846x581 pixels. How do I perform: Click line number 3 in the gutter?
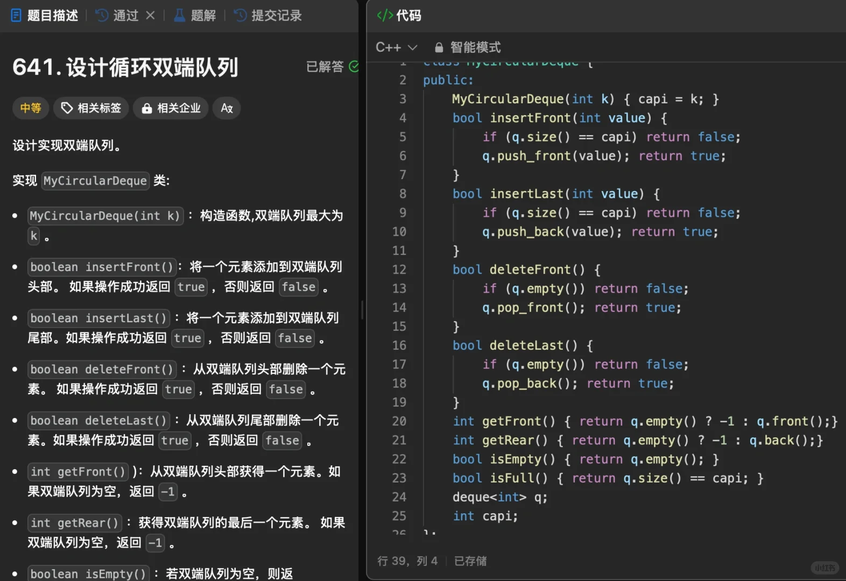(x=403, y=99)
